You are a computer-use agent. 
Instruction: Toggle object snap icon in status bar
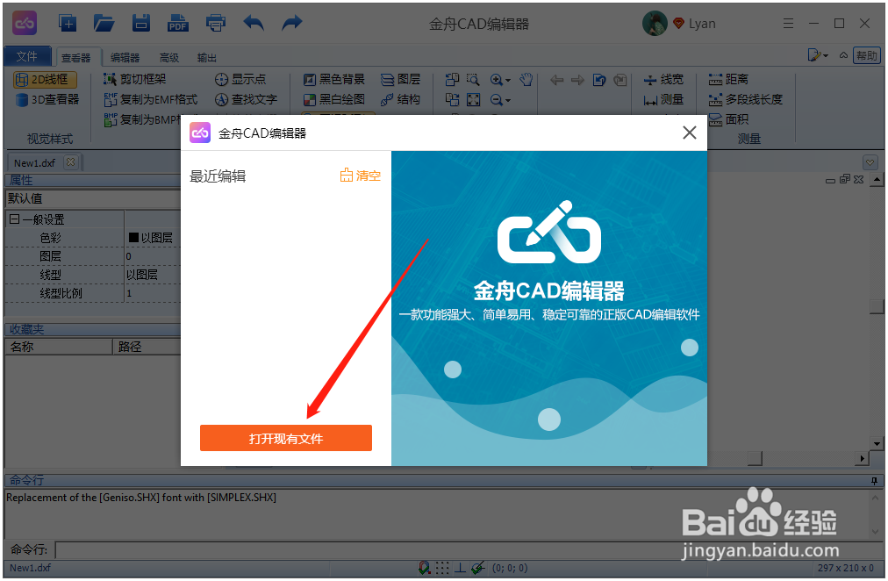click(424, 568)
